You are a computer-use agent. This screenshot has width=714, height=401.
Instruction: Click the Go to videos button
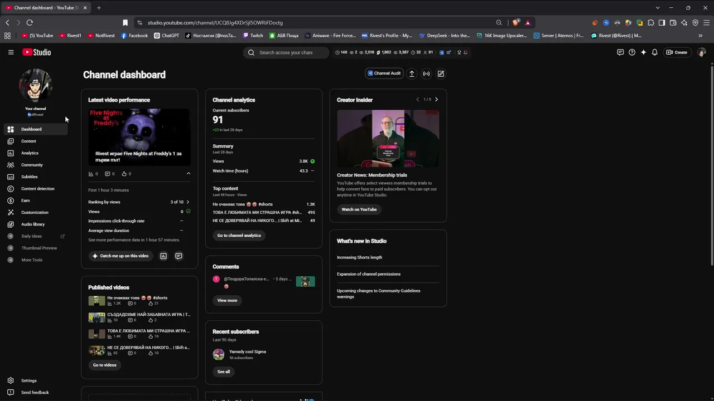coord(104,365)
